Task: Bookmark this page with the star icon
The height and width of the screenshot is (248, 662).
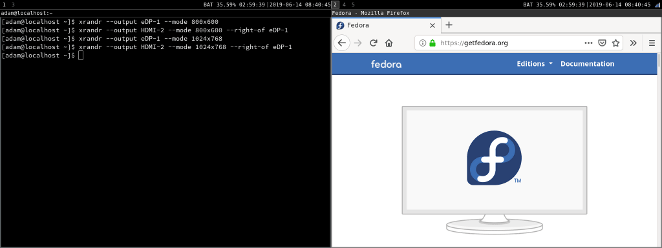Action: pos(615,43)
